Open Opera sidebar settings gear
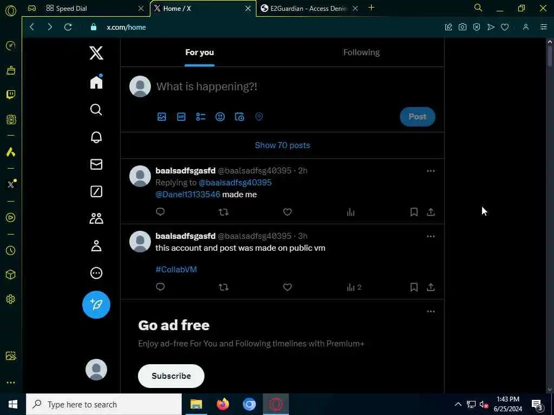 (11, 299)
